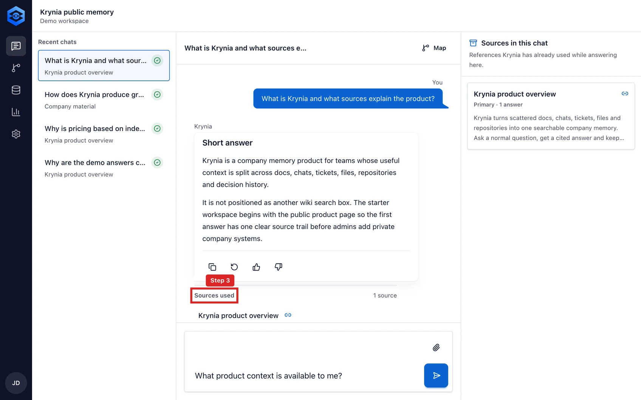Image resolution: width=641 pixels, height=400 pixels.
Task: Send the message with blue arrow button
Action: [x=436, y=375]
